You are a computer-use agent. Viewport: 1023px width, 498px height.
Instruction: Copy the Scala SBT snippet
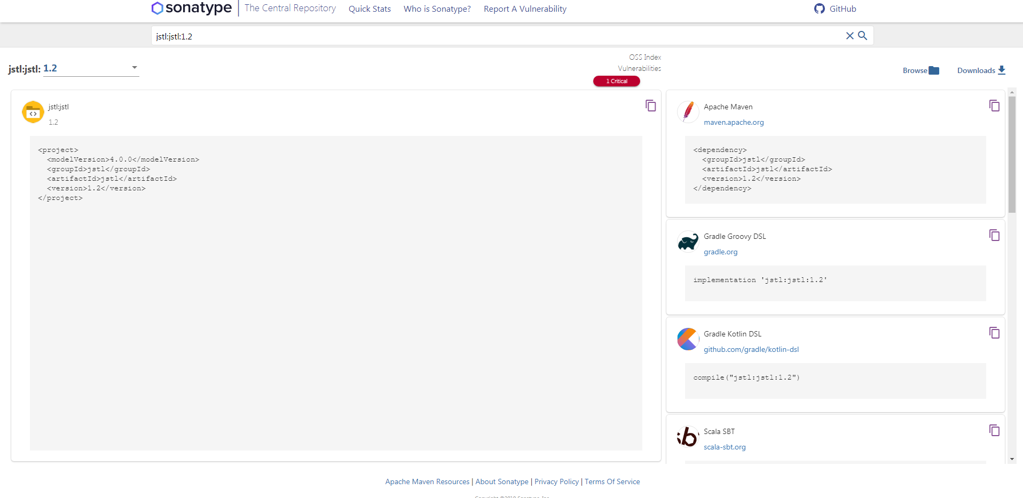coord(994,430)
